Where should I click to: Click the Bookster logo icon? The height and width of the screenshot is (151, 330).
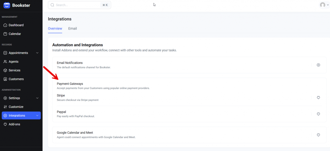coord(7,5)
